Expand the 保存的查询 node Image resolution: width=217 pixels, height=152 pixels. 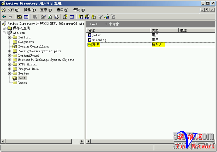[x=4, y=28]
